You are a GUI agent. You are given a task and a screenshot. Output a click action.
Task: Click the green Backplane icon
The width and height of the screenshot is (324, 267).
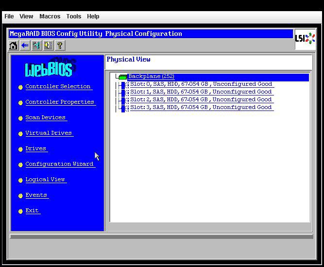[122, 77]
